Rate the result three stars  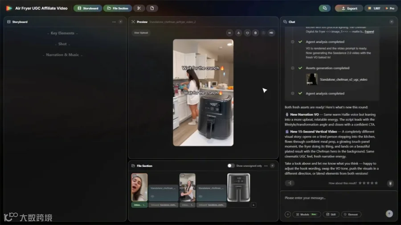[368, 183]
